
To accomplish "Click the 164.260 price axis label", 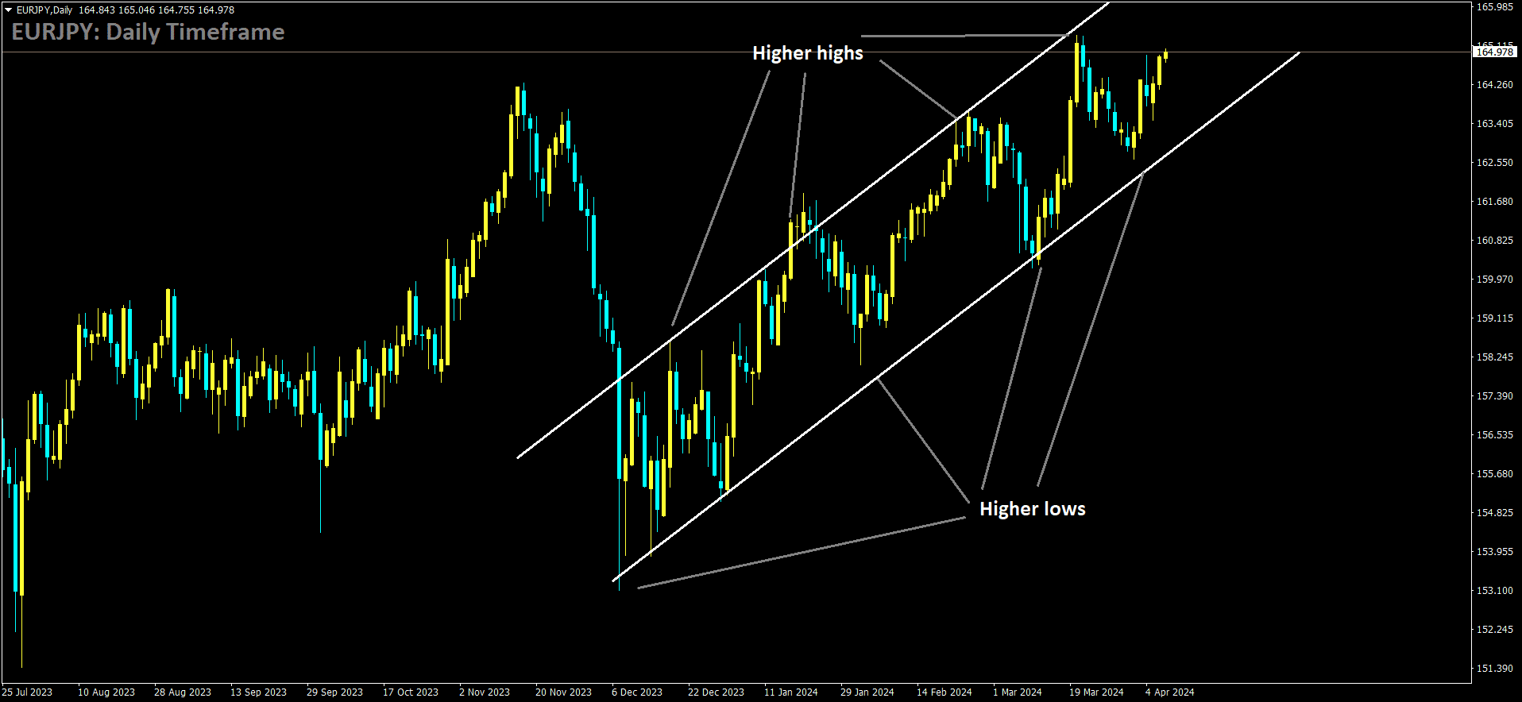I will click(1494, 85).
